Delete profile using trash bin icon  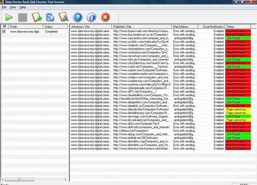(50, 17)
